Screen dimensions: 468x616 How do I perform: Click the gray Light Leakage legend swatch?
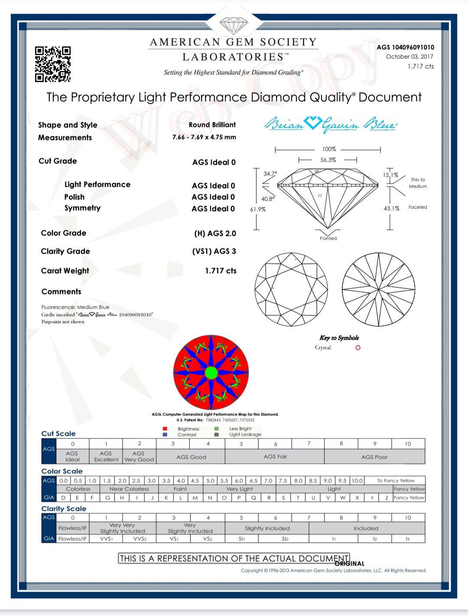216,434
